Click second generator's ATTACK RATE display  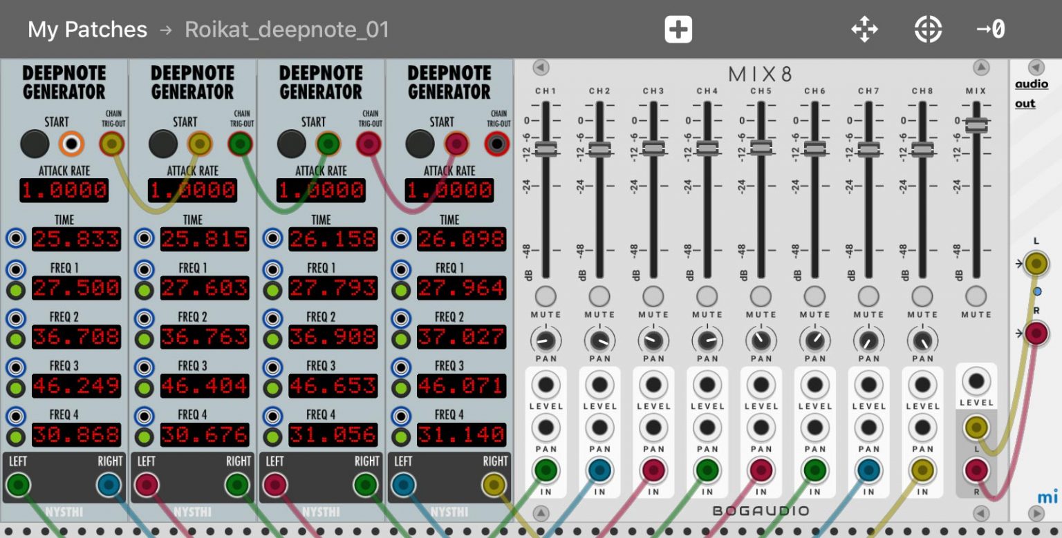192,190
